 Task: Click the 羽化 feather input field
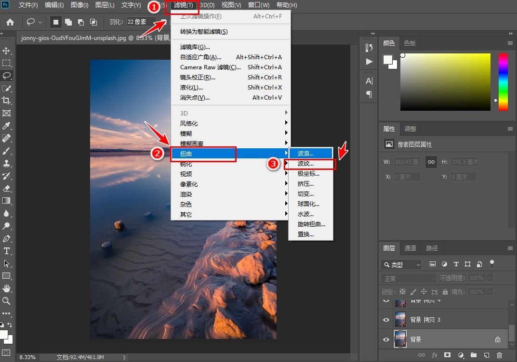141,22
